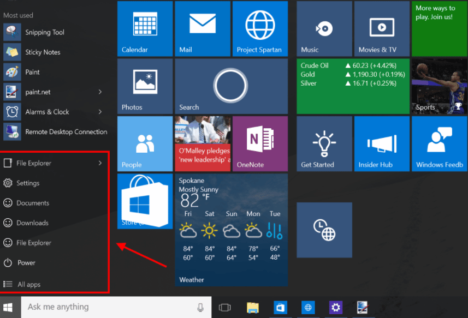Click the Fri forecast in Weather tile
This screenshot has width=468, height=318.
click(x=188, y=236)
